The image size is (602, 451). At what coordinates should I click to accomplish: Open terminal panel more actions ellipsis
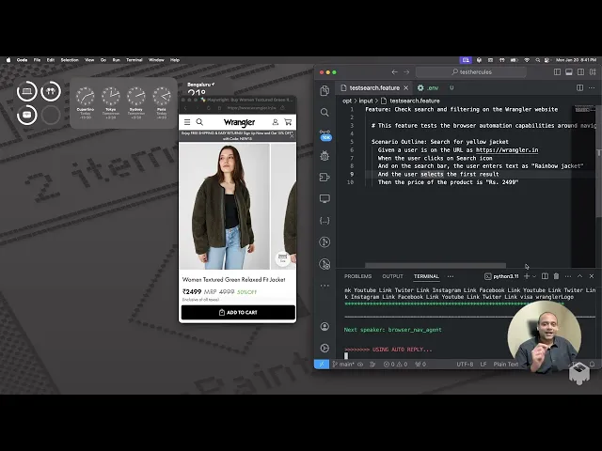[x=568, y=276]
